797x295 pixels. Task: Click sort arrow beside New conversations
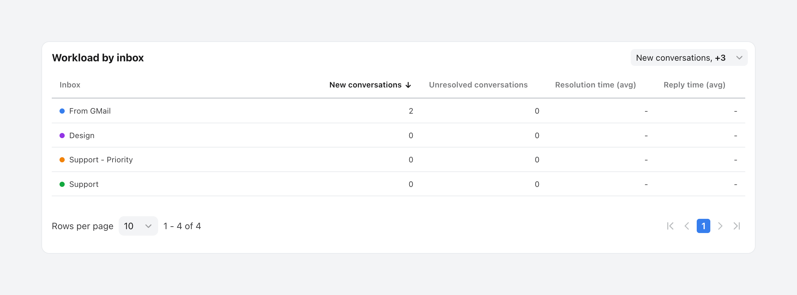tap(408, 85)
